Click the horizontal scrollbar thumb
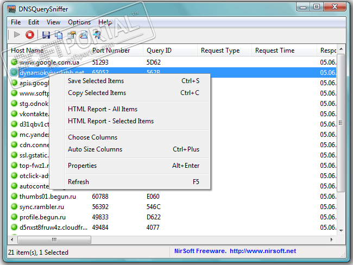Image resolution: width=353 pixels, height=265 pixels. [x=54, y=239]
